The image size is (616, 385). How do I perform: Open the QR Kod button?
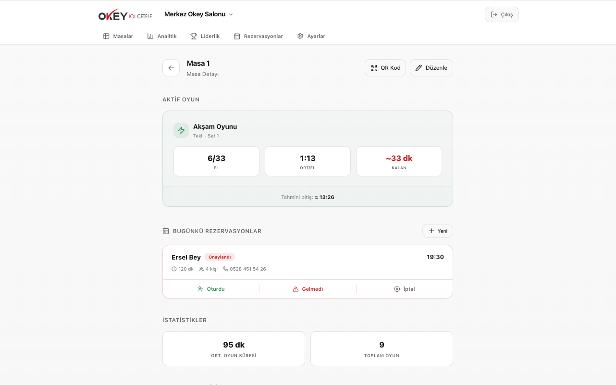point(385,68)
